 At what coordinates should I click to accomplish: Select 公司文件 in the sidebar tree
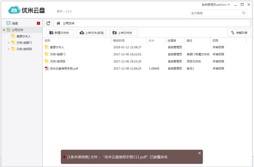click(18, 30)
